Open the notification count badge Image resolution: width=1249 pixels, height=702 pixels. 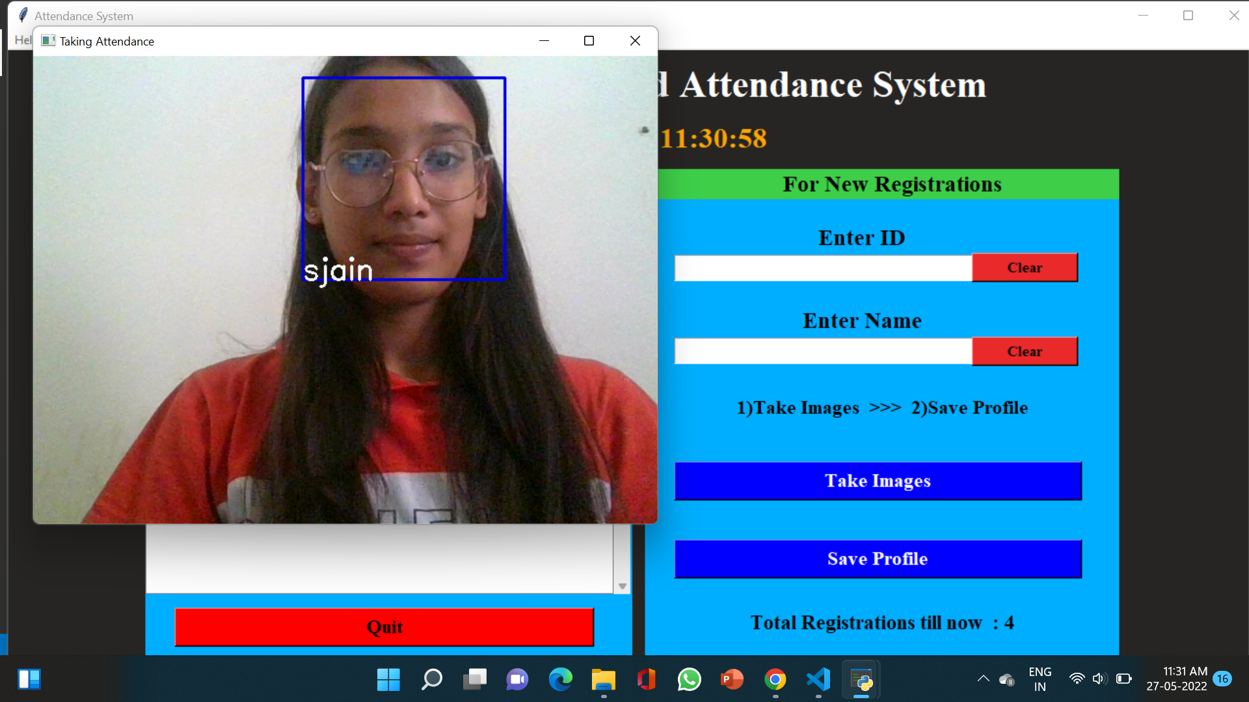(x=1222, y=679)
